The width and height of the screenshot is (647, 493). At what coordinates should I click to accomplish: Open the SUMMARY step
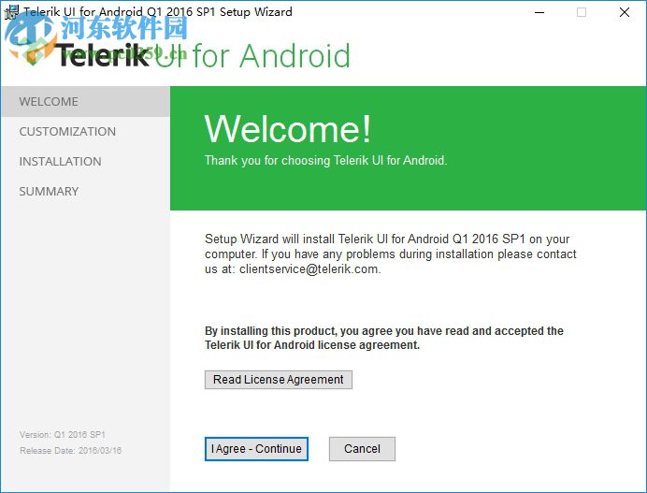49,192
